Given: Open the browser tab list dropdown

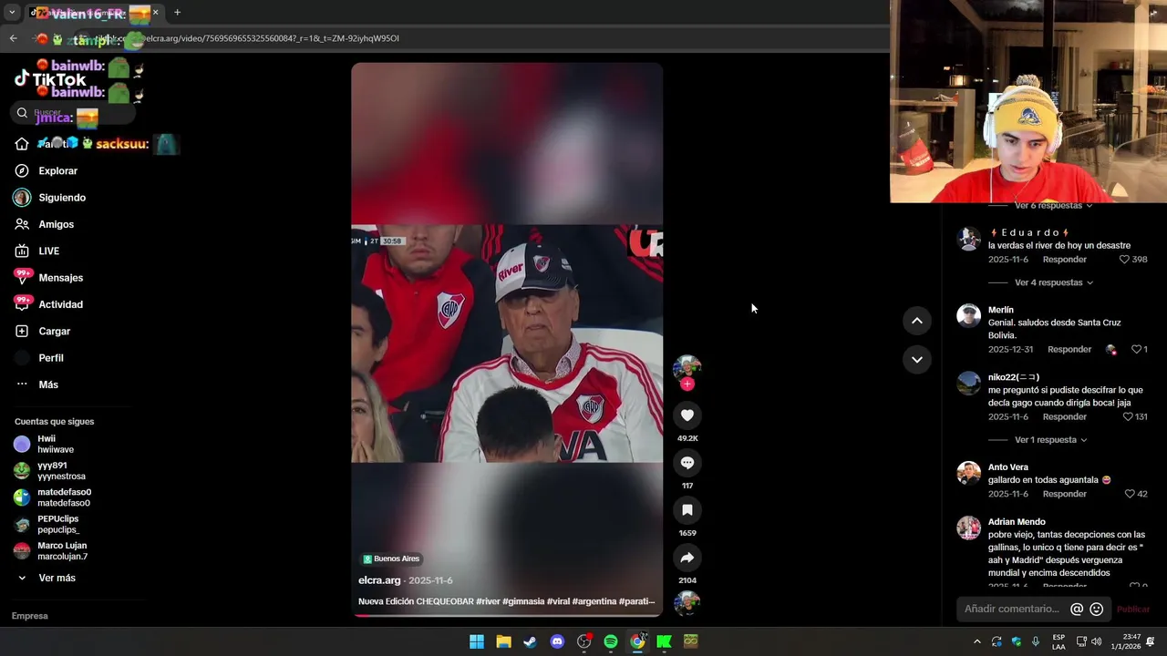Looking at the screenshot, I should (x=12, y=13).
